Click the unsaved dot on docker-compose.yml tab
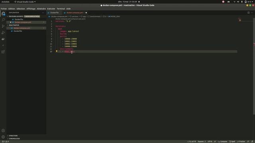 tap(86, 13)
